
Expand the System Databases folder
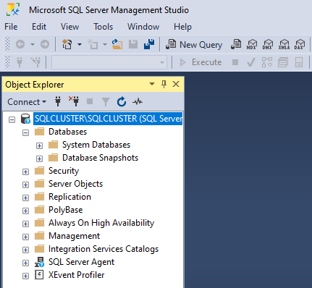[39, 145]
